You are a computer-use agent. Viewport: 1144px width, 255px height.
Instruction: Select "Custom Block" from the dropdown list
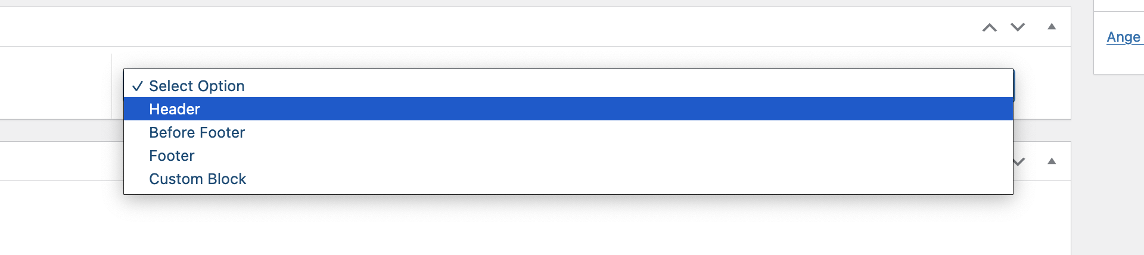click(x=197, y=179)
